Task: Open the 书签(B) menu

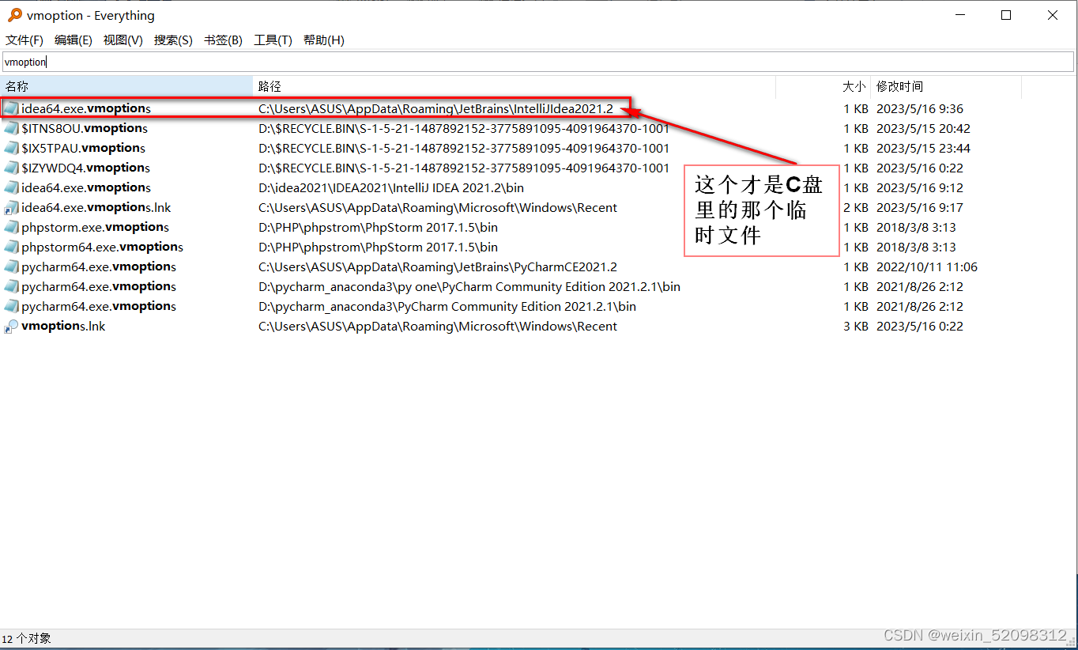Action: coord(223,40)
